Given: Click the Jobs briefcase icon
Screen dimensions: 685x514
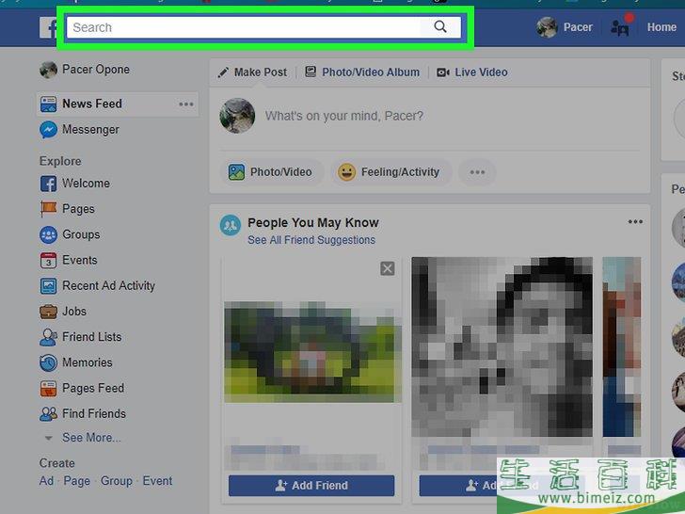Looking at the screenshot, I should 48,312.
